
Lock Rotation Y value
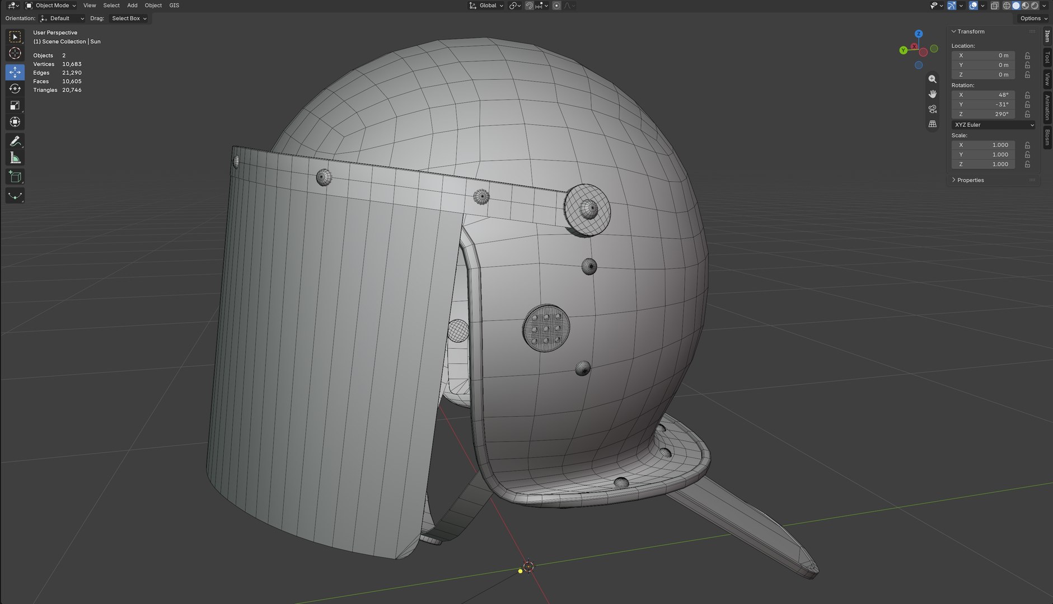point(1027,105)
